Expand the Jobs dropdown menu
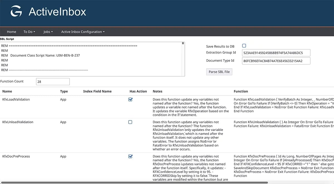This screenshot has width=334, height=184. click(48, 32)
